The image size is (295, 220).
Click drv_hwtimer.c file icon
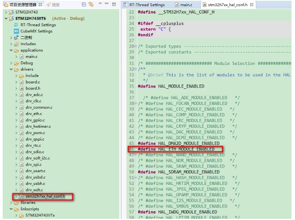point(22,127)
